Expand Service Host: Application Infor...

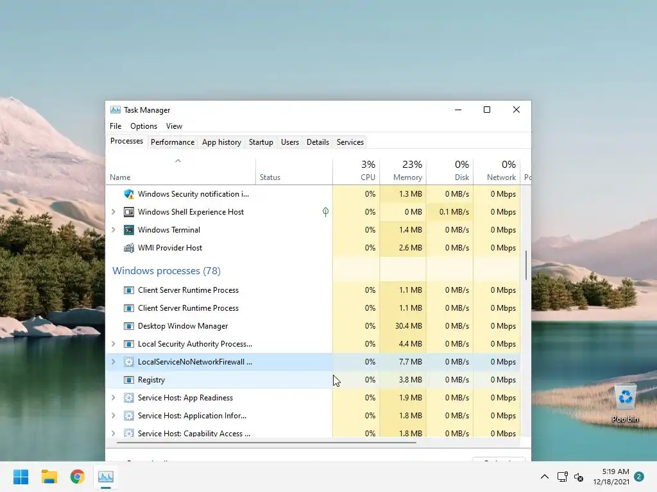113,416
